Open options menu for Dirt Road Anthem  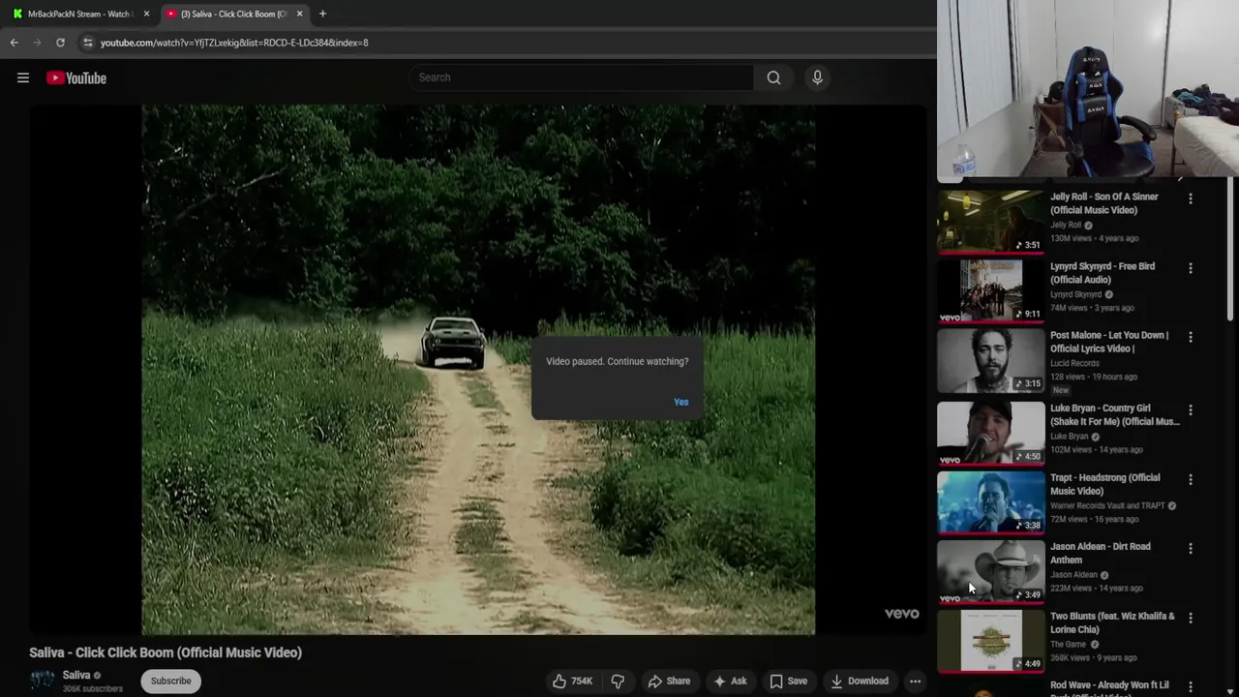(x=1191, y=548)
